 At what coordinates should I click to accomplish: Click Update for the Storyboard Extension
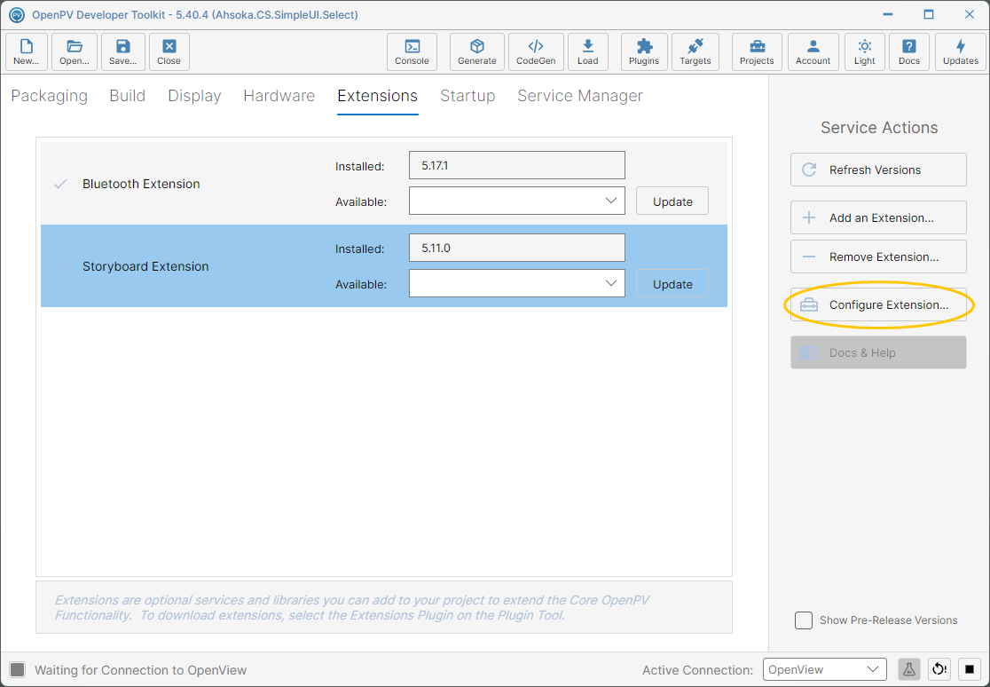click(672, 284)
